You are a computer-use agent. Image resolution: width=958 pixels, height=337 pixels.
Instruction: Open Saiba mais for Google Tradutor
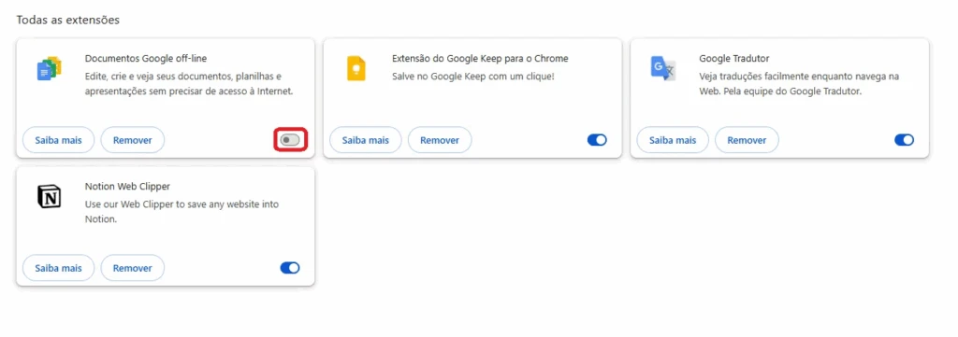click(673, 140)
